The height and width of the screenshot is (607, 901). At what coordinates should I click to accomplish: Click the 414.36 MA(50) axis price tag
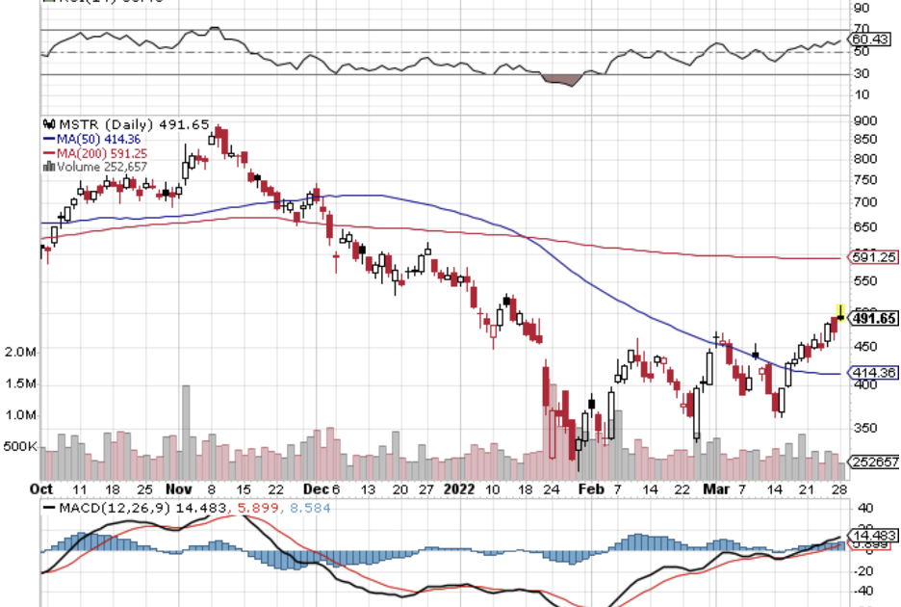pyautogui.click(x=874, y=373)
